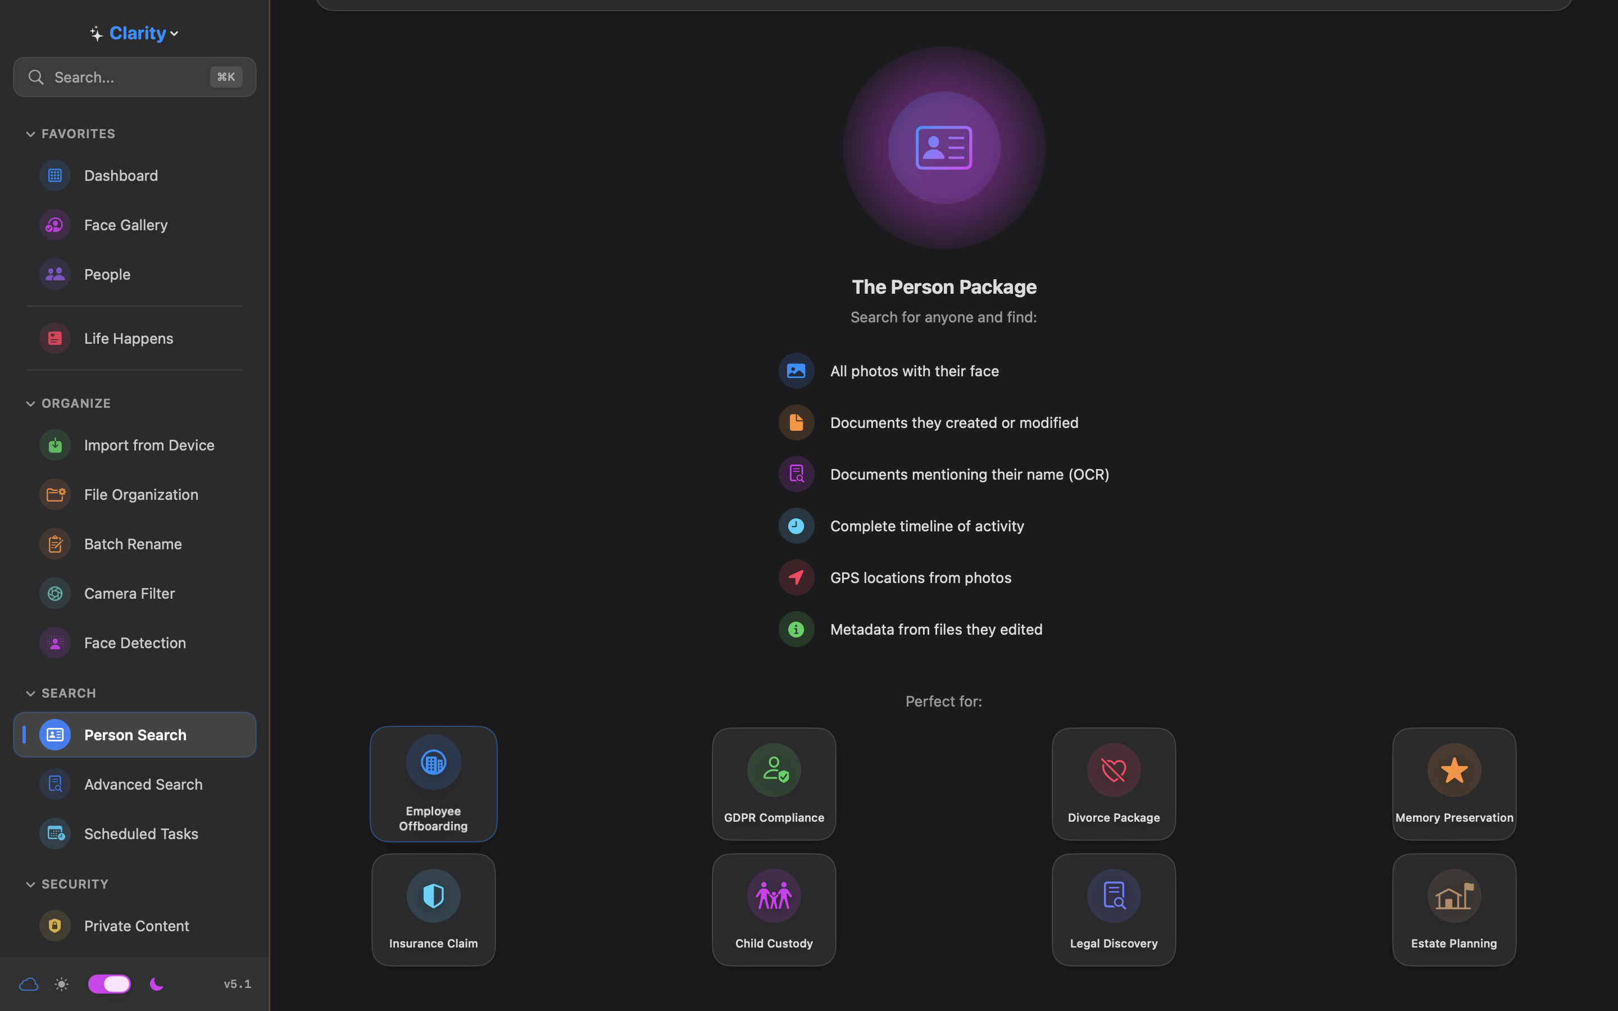Enable light mode via the sun icon
Screen dimensions: 1618x1011
(x=61, y=983)
